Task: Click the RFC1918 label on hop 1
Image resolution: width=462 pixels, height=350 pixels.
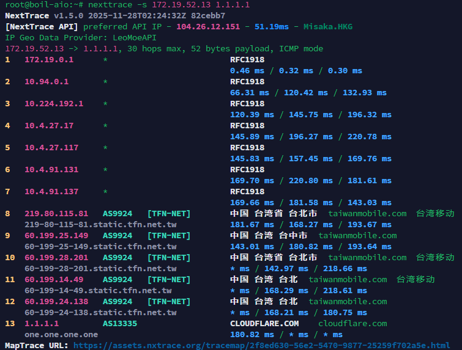Action: [x=247, y=60]
